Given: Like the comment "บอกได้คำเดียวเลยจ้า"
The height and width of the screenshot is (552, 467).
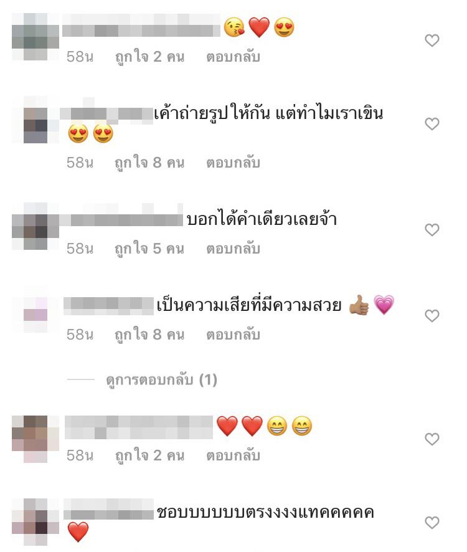Looking at the screenshot, I should point(432,230).
